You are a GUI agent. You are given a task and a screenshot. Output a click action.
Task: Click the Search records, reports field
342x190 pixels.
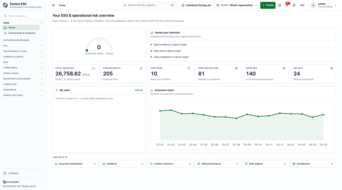tap(149, 5)
